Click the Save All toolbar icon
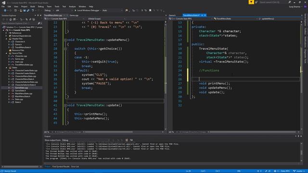Screen dimensions: 308x173 28,11
